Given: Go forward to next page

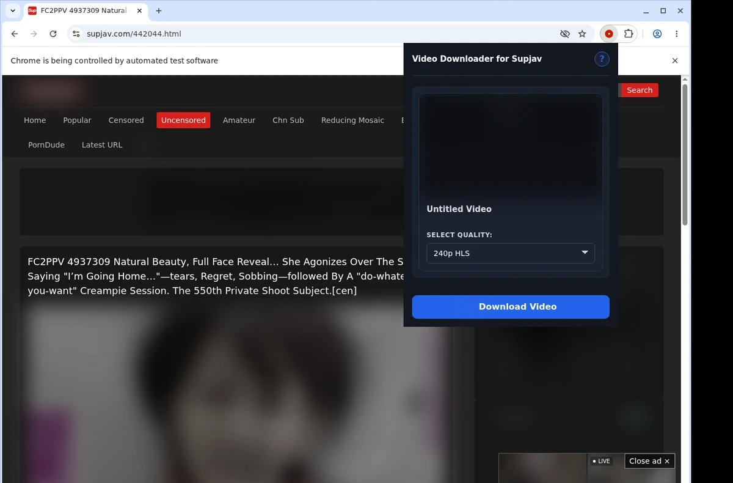Looking at the screenshot, I should [34, 34].
